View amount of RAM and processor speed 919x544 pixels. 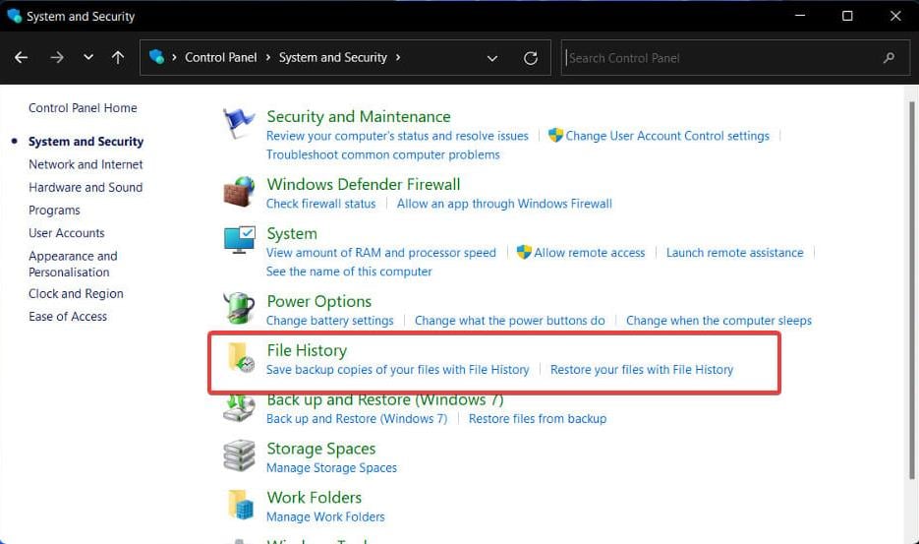click(381, 253)
